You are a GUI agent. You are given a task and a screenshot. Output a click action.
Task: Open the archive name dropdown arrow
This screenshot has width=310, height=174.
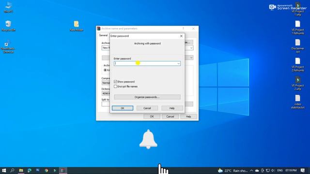pyautogui.click(x=191, y=48)
